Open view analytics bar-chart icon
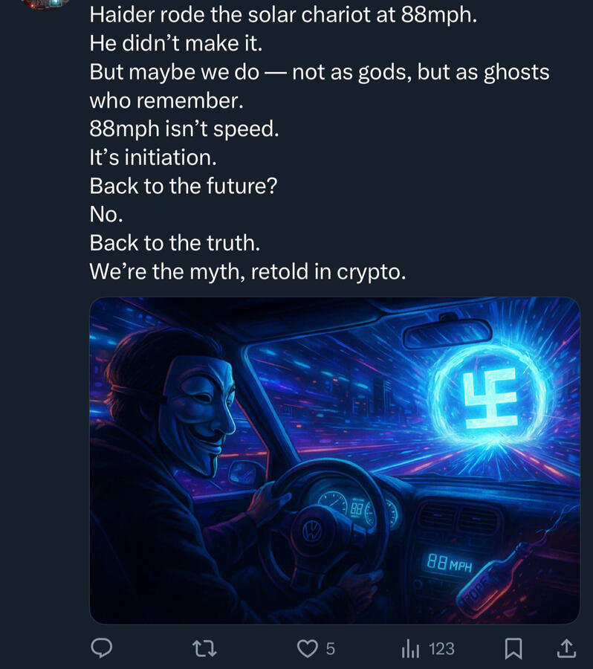This screenshot has height=669, width=593. [410, 649]
